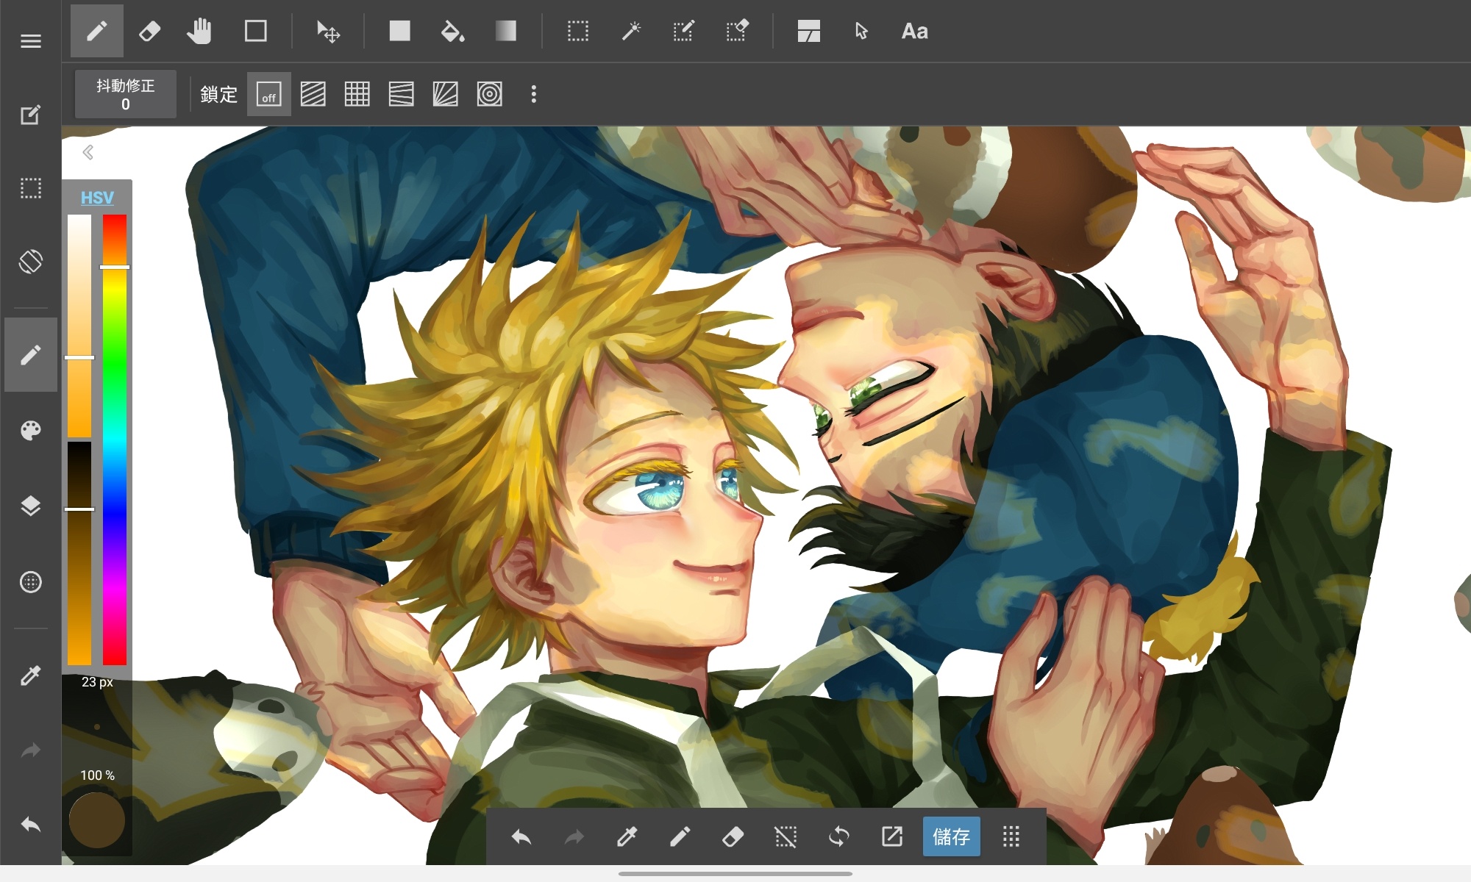Redo from the bottom shortcut bar
Screen dimensions: 1471x882
(x=574, y=836)
